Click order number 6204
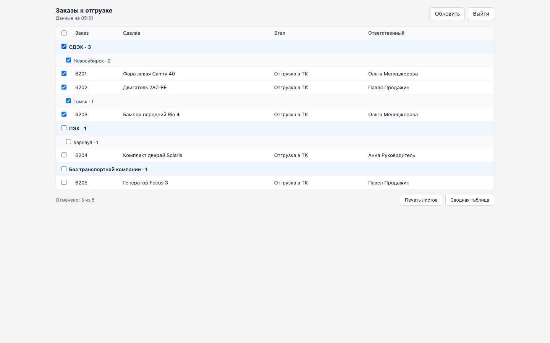 coord(81,155)
